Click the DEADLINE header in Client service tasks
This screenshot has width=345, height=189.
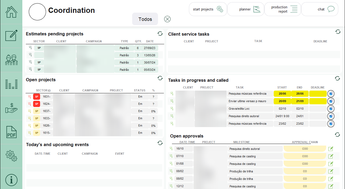pyautogui.click(x=320, y=42)
